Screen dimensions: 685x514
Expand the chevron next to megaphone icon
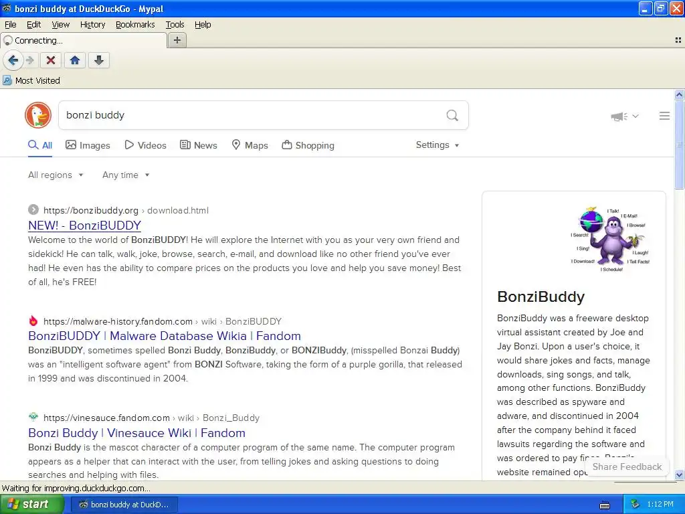[x=635, y=116]
